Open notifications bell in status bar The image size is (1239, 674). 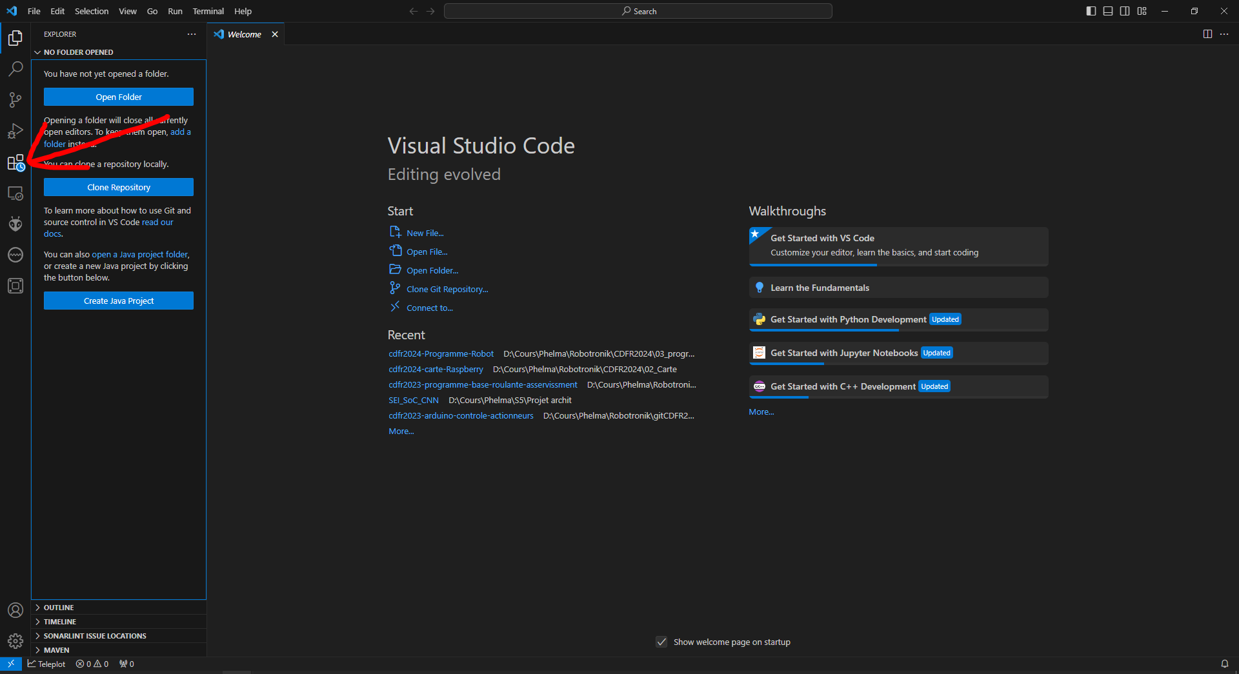1224,664
